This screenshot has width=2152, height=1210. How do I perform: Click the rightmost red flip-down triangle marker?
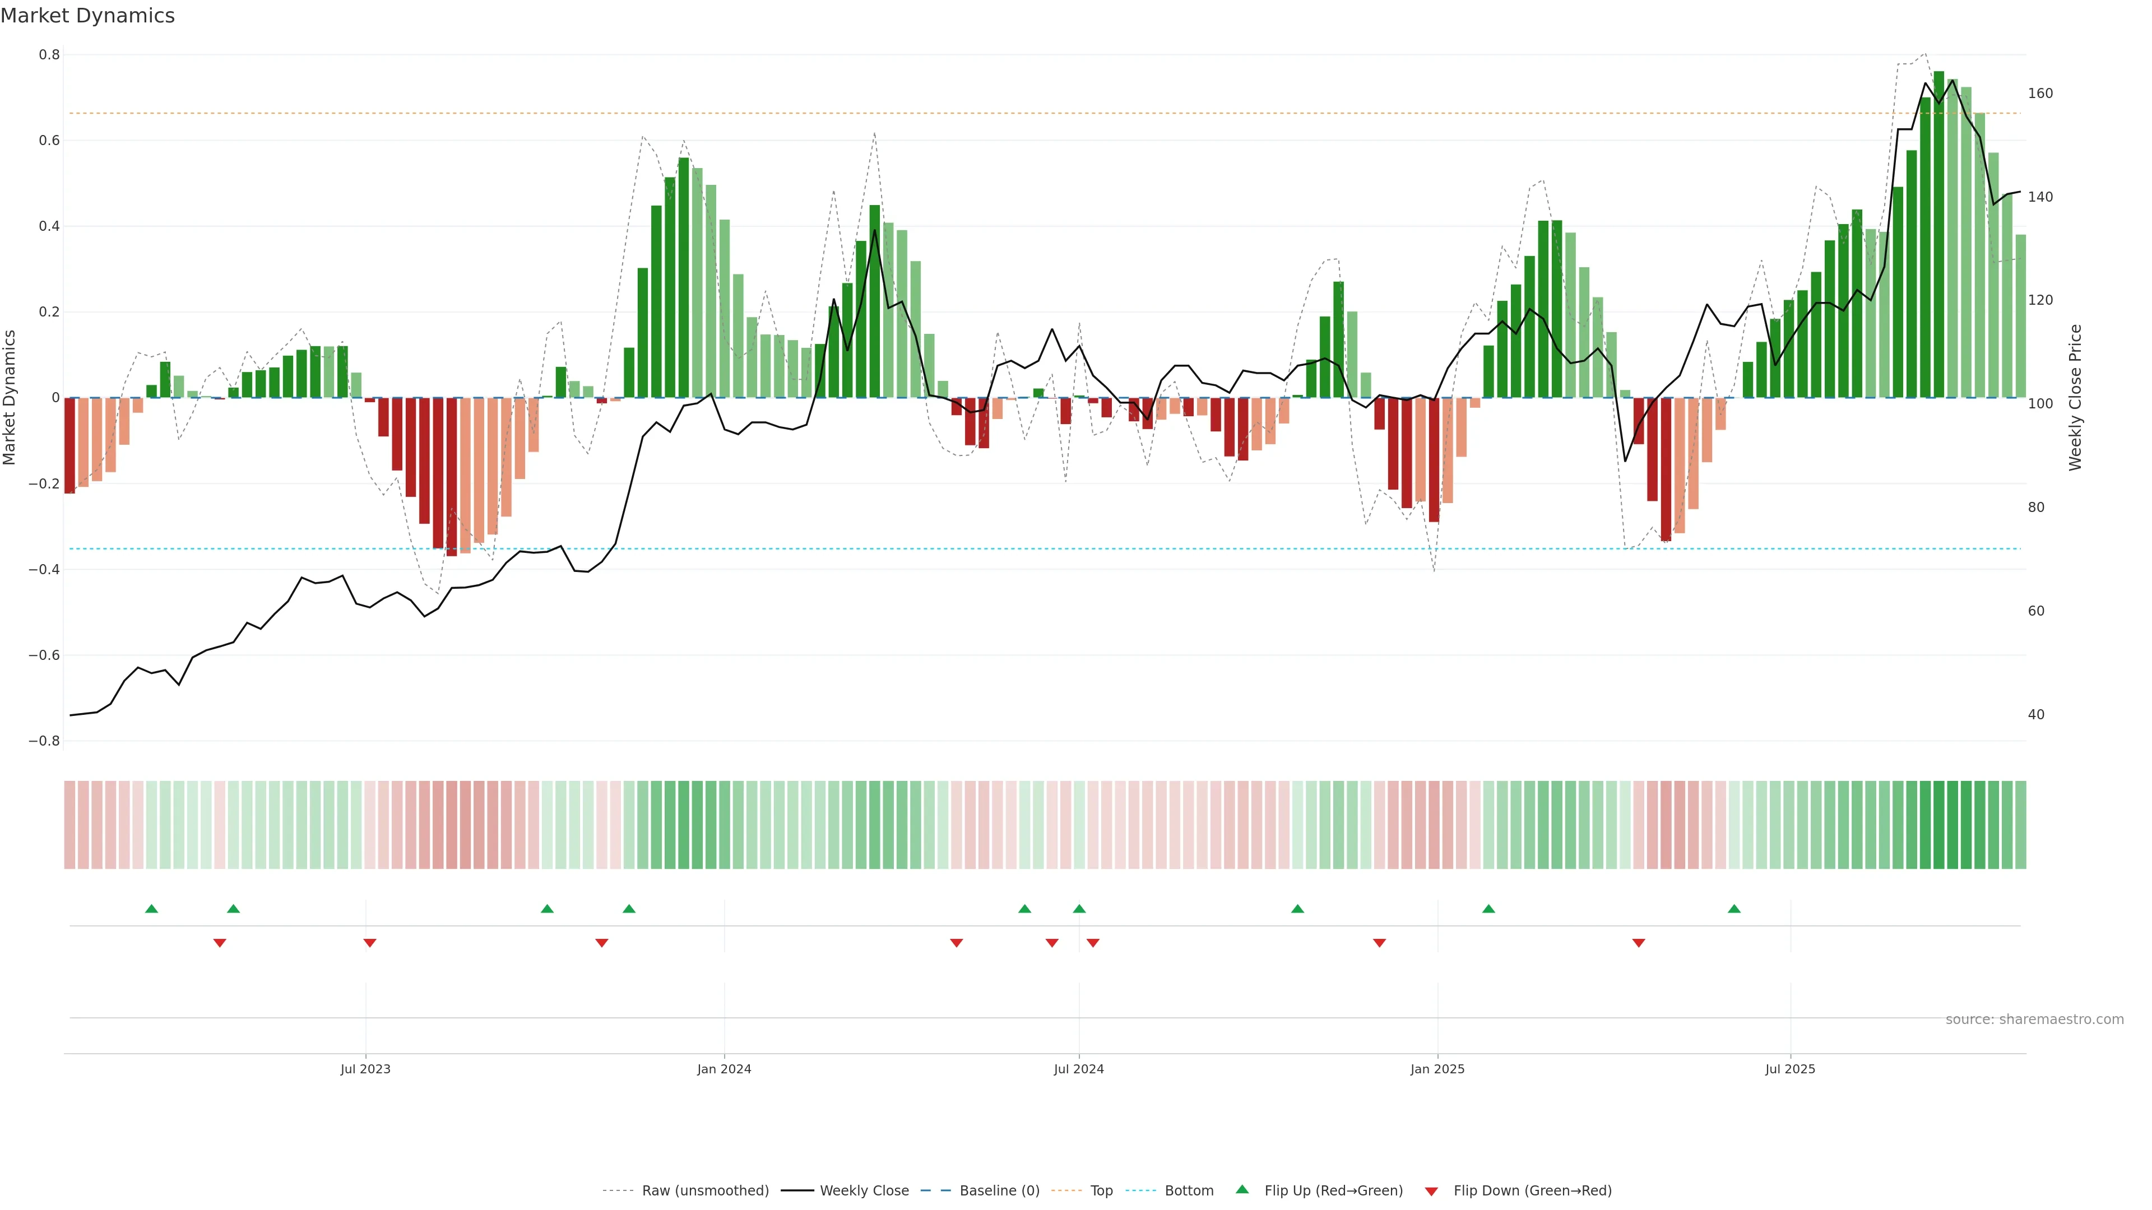1638,943
